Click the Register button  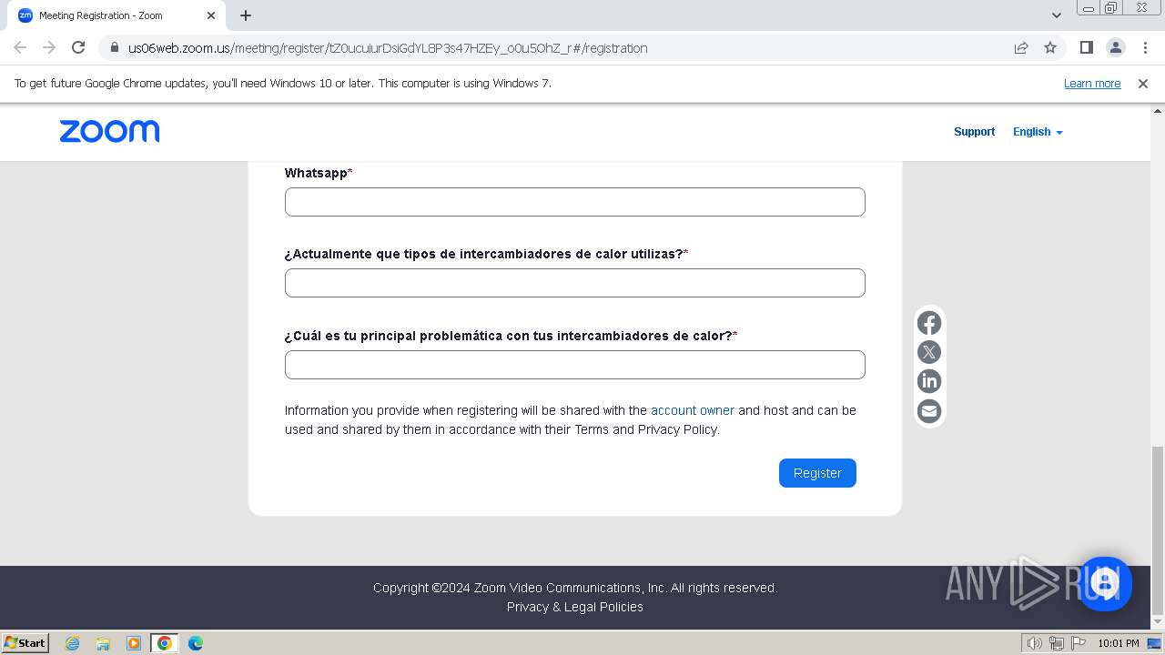(x=817, y=473)
